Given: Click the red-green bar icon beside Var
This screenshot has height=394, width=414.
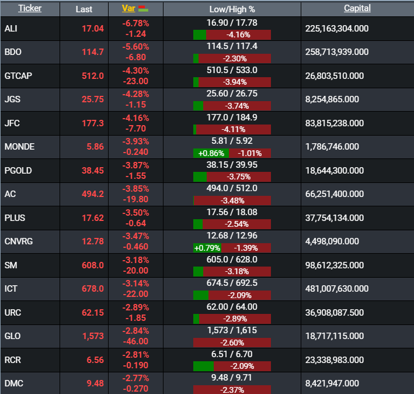Looking at the screenshot, I should pos(143,9).
